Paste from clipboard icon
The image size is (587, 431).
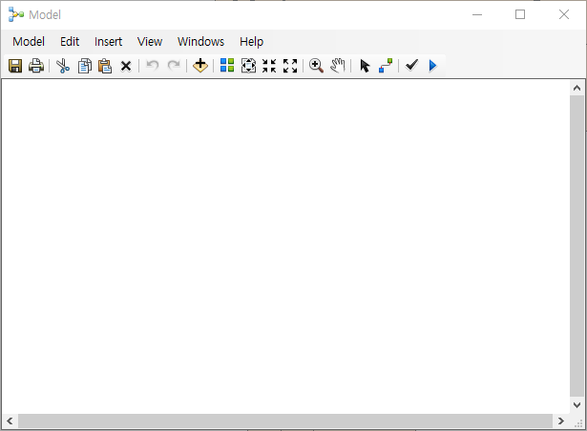105,66
